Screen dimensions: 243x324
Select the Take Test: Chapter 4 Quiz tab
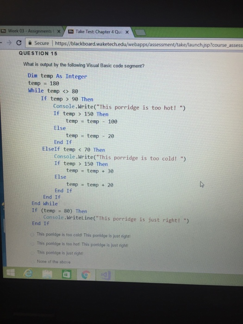point(99,32)
